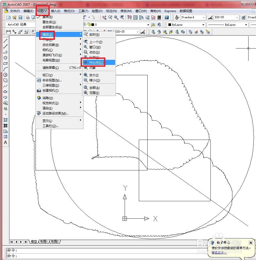Select the Line draw tool

[x=5, y=41]
